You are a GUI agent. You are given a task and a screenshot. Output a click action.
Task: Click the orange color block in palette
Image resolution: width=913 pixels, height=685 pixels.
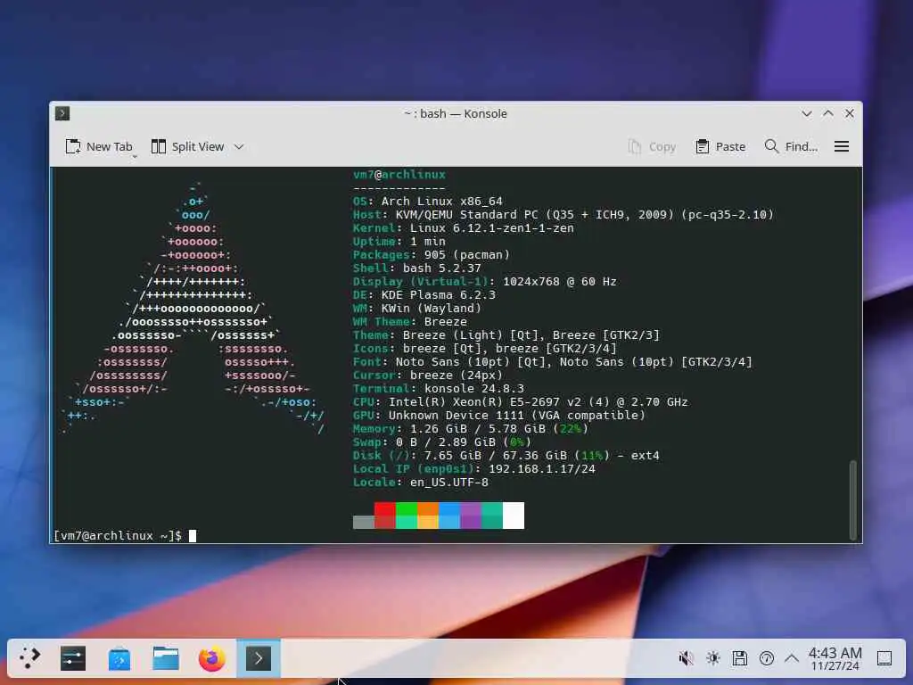428,516
